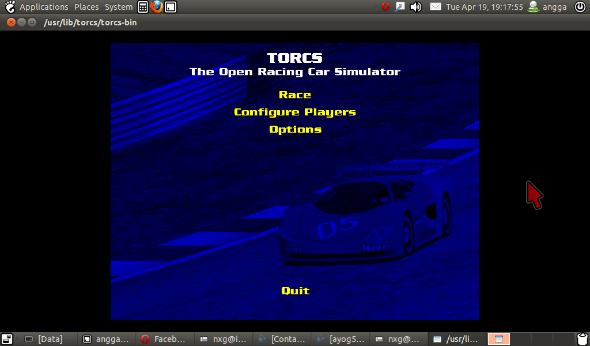Open the System menu
This screenshot has width=590, height=346.
[x=118, y=7]
